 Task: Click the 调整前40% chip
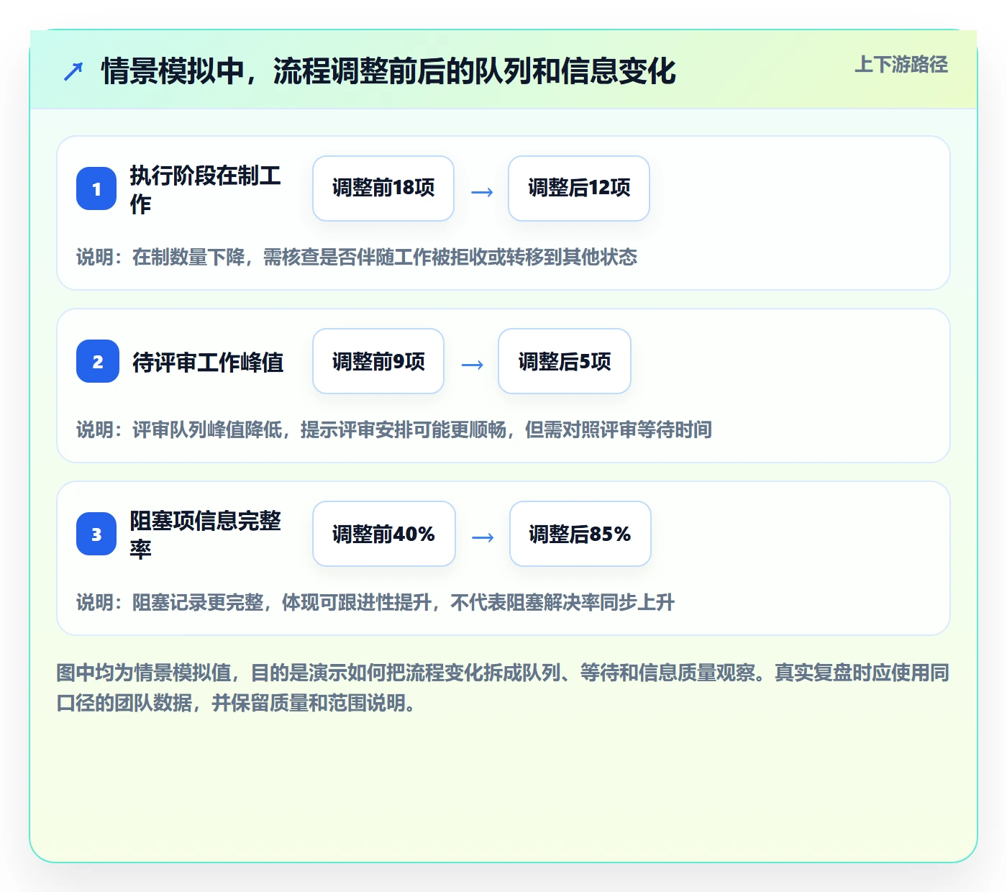coord(384,534)
